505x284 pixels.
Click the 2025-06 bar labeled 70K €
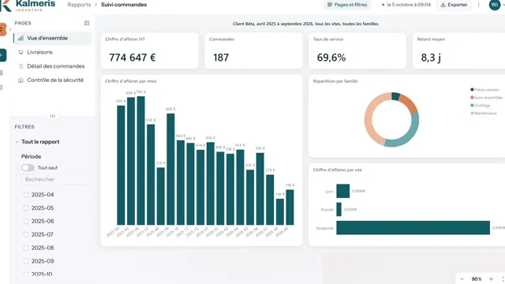(x=140, y=160)
